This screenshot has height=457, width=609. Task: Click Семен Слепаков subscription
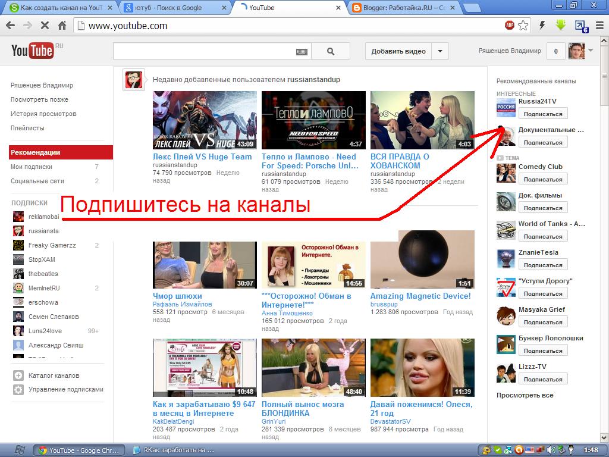pyautogui.click(x=54, y=317)
